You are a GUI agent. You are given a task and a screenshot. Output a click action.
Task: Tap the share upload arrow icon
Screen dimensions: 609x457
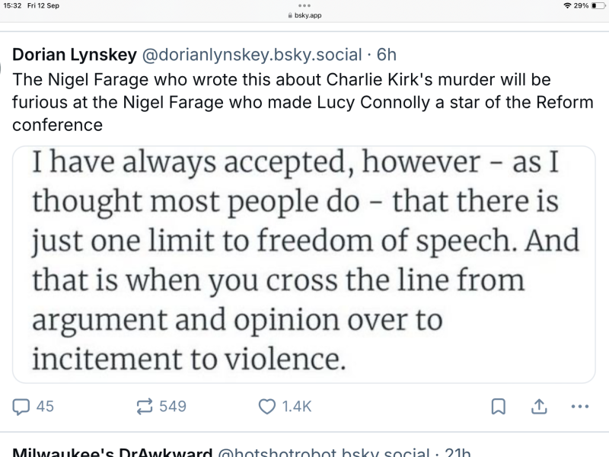538,406
